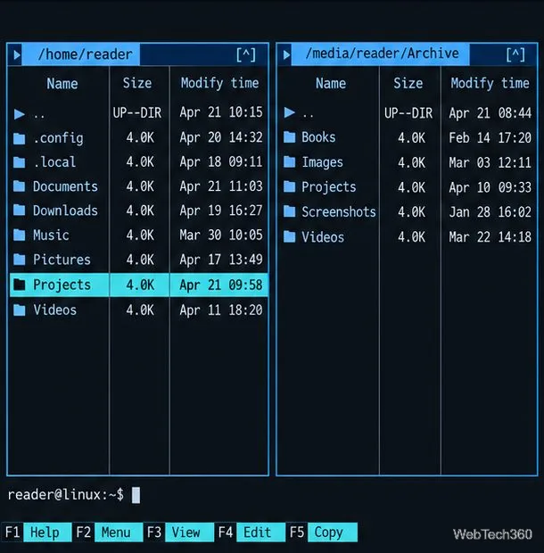Click the Projects folder icon in Archive panel
544x553 pixels.
(x=290, y=187)
